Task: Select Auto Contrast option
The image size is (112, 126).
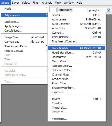Action: tap(77, 24)
